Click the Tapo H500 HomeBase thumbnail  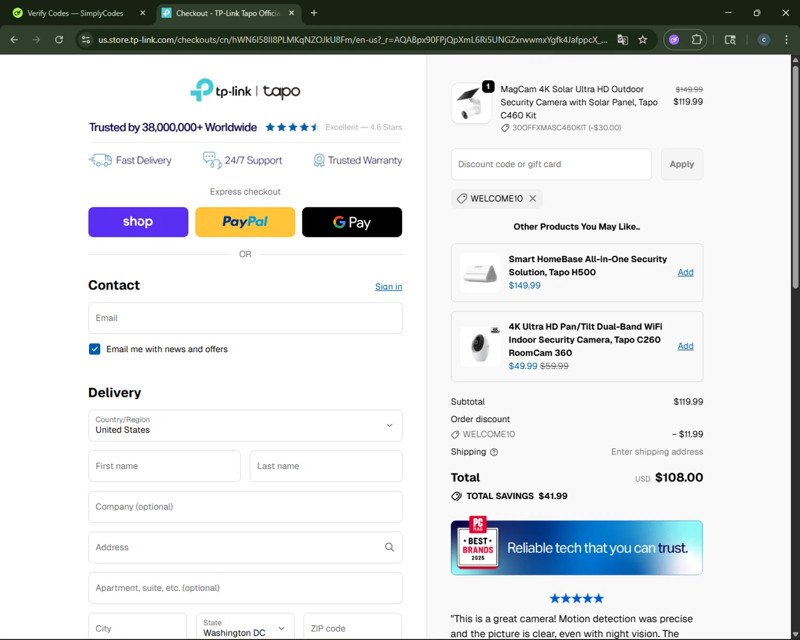pyautogui.click(x=480, y=273)
